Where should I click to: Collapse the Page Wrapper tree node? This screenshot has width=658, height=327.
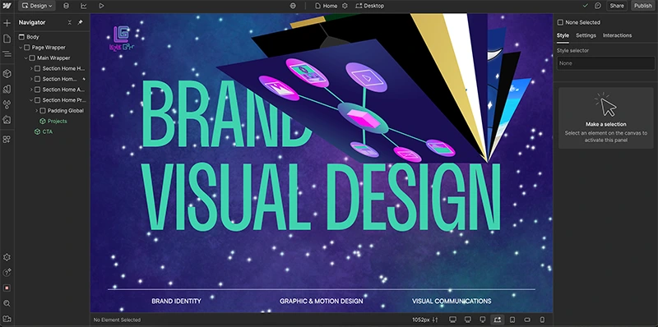tap(21, 48)
